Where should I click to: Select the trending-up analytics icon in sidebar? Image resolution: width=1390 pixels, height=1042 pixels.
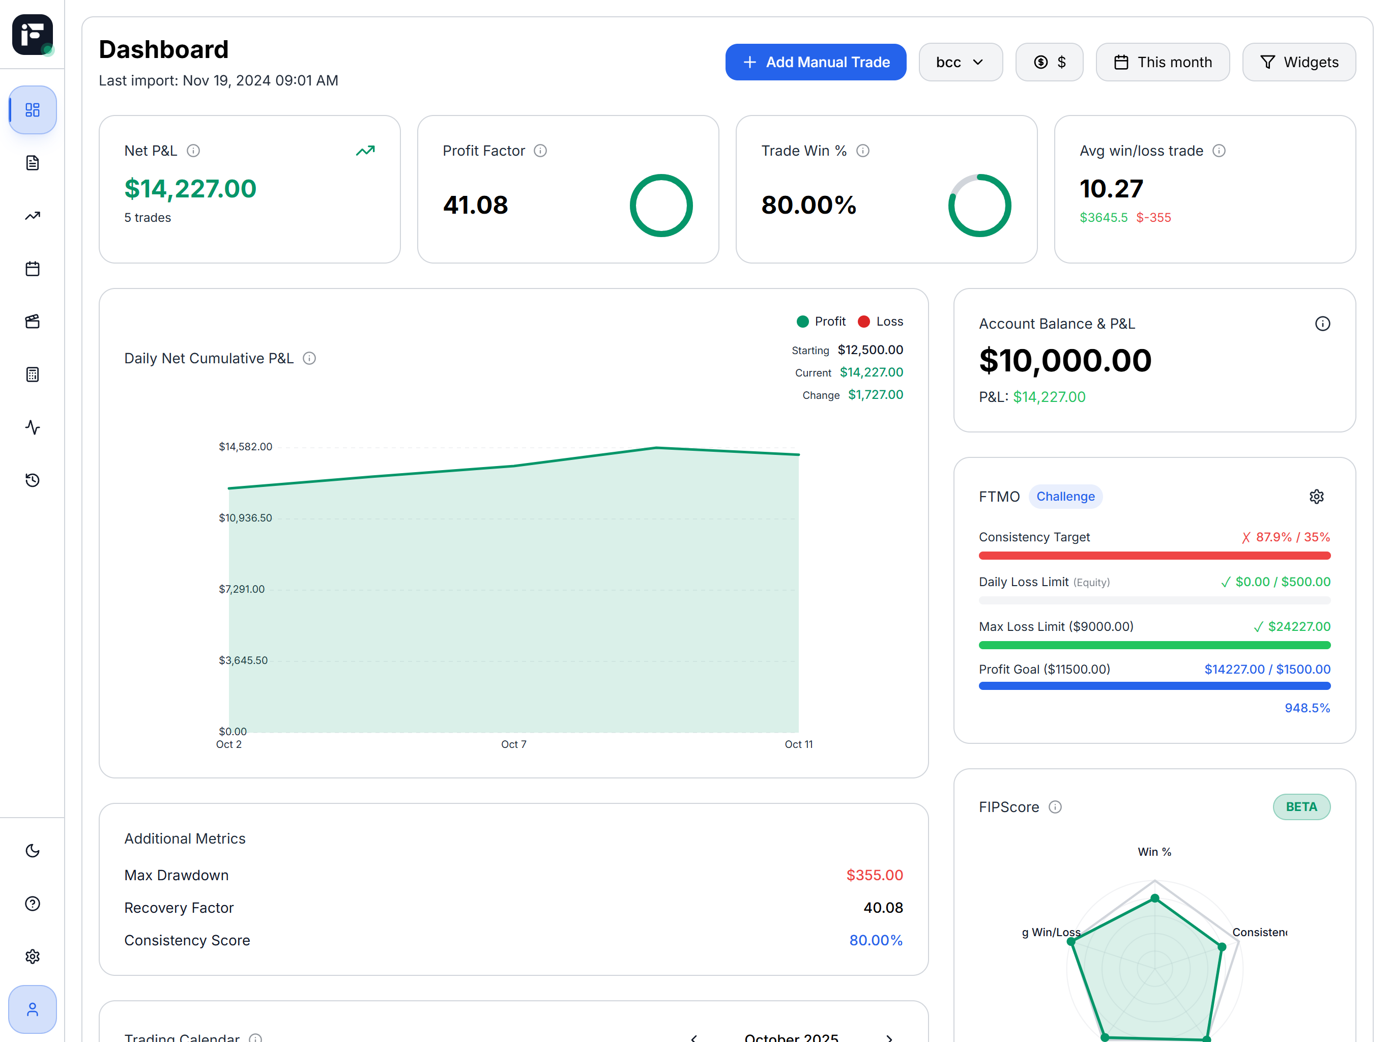tap(32, 216)
